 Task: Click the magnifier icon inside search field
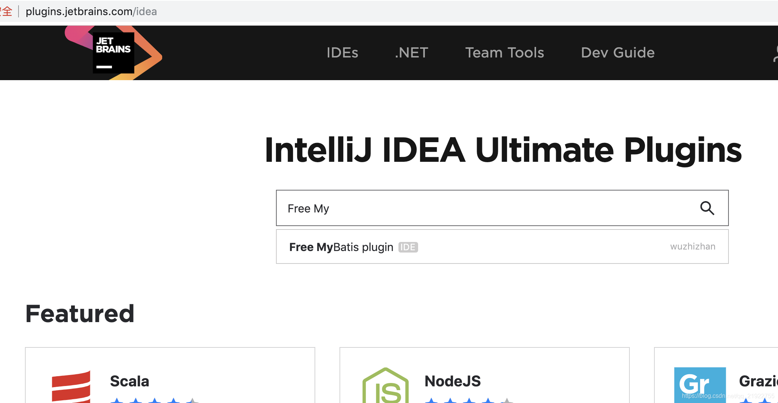coord(707,208)
